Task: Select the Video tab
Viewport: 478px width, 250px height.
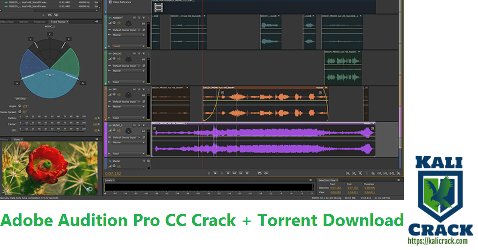Action: point(17,139)
